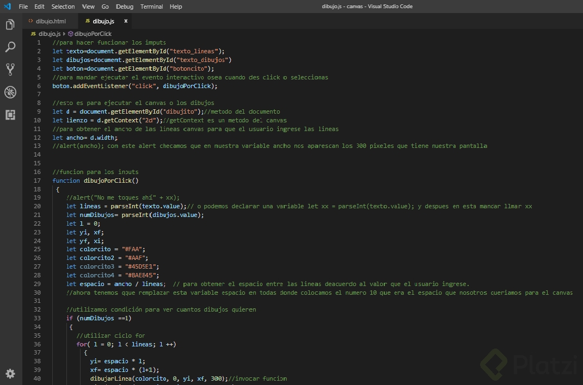Close the dibujo.js editor tab
Viewport: 583px width, 385px height.
tap(126, 21)
